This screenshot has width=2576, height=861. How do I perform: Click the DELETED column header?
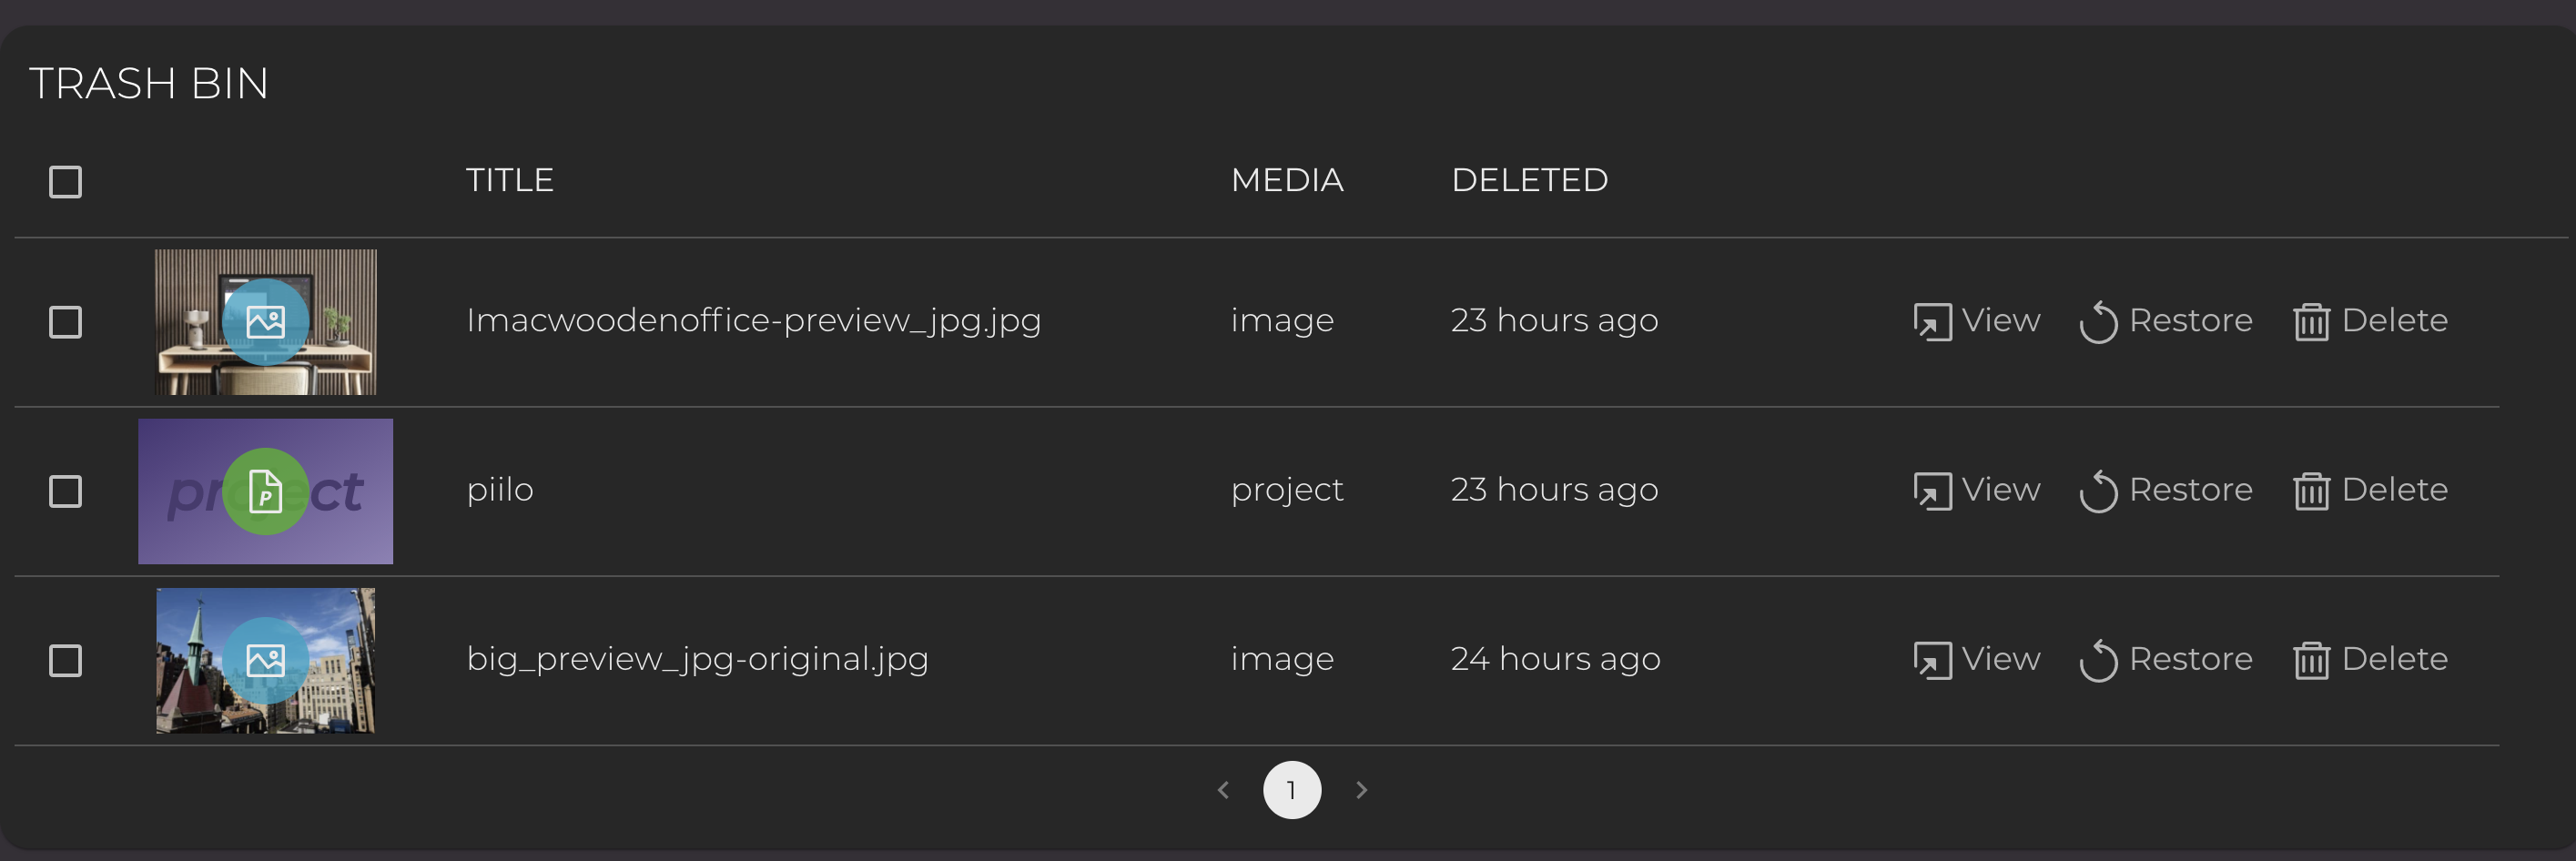(x=1529, y=180)
